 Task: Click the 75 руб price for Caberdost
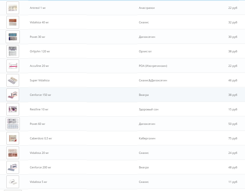233,138
